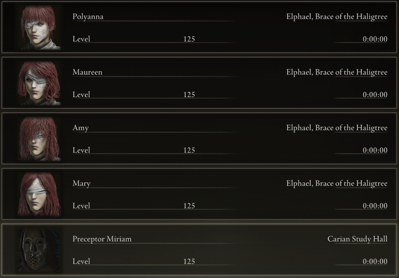
Task: Select the Mary character name
Action: pos(81,184)
